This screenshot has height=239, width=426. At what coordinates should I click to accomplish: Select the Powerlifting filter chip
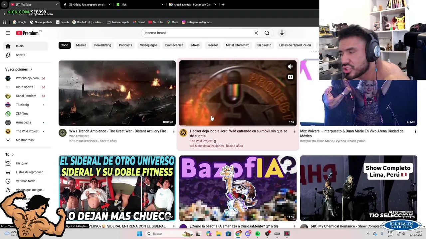103,45
